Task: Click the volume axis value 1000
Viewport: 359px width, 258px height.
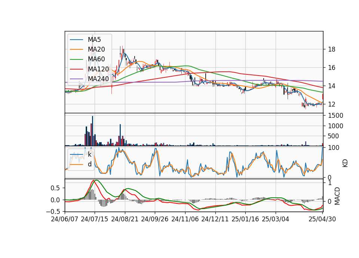Action: (x=335, y=126)
